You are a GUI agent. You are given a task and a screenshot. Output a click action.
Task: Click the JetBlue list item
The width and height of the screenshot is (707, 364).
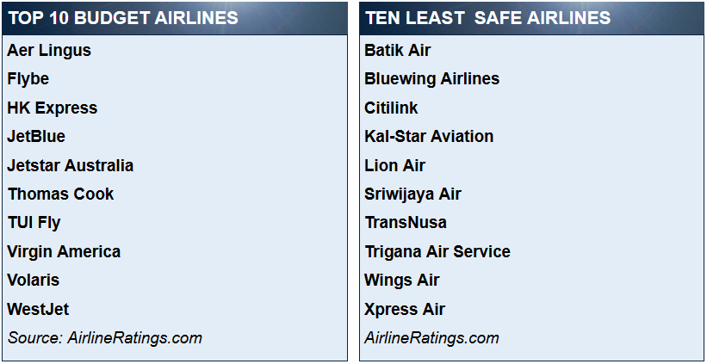36,137
